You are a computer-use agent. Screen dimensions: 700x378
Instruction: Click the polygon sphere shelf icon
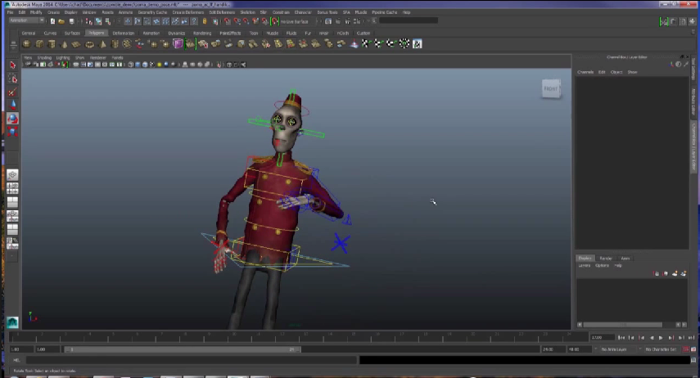pos(27,43)
